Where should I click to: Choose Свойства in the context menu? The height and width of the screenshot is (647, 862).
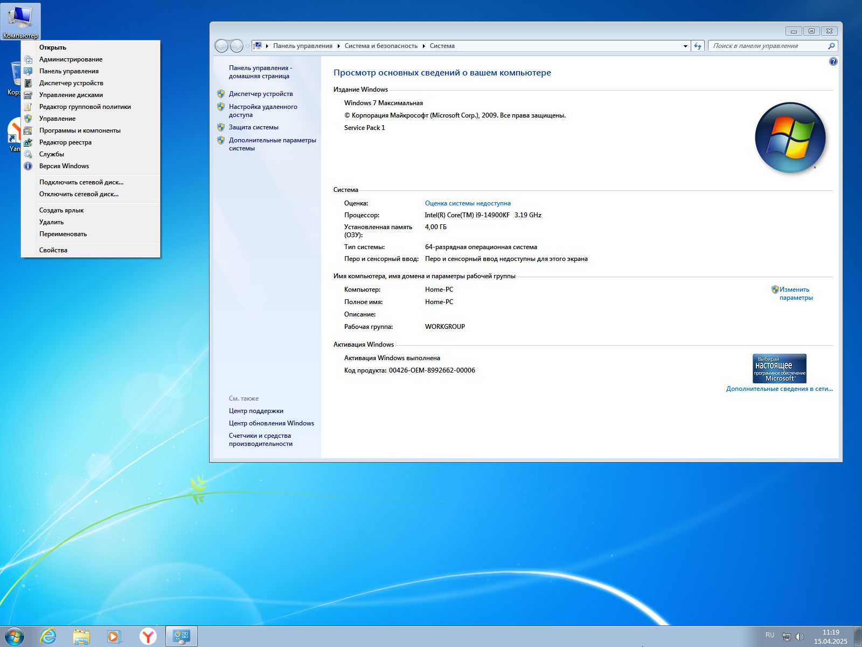[x=91, y=250]
